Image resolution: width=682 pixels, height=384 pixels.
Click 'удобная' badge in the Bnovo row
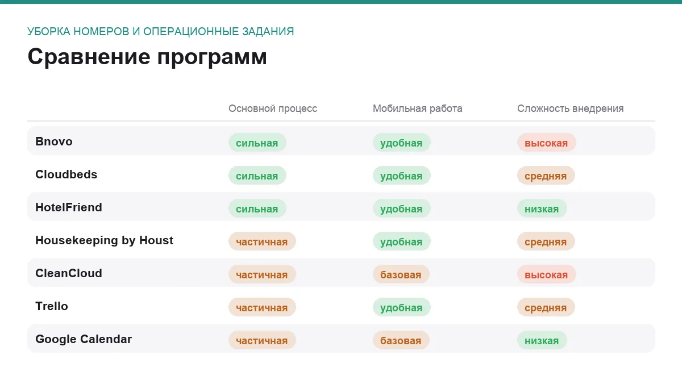(x=402, y=143)
